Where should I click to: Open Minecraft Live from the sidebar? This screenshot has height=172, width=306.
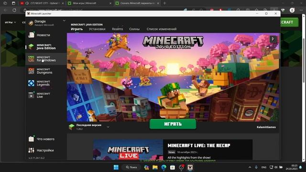[46, 96]
